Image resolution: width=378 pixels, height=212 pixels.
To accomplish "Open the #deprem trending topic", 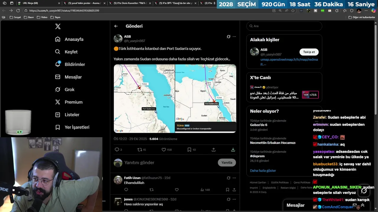I will coord(257,156).
